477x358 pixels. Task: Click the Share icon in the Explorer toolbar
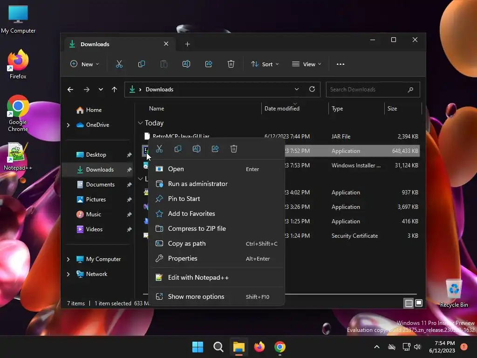[x=209, y=64]
